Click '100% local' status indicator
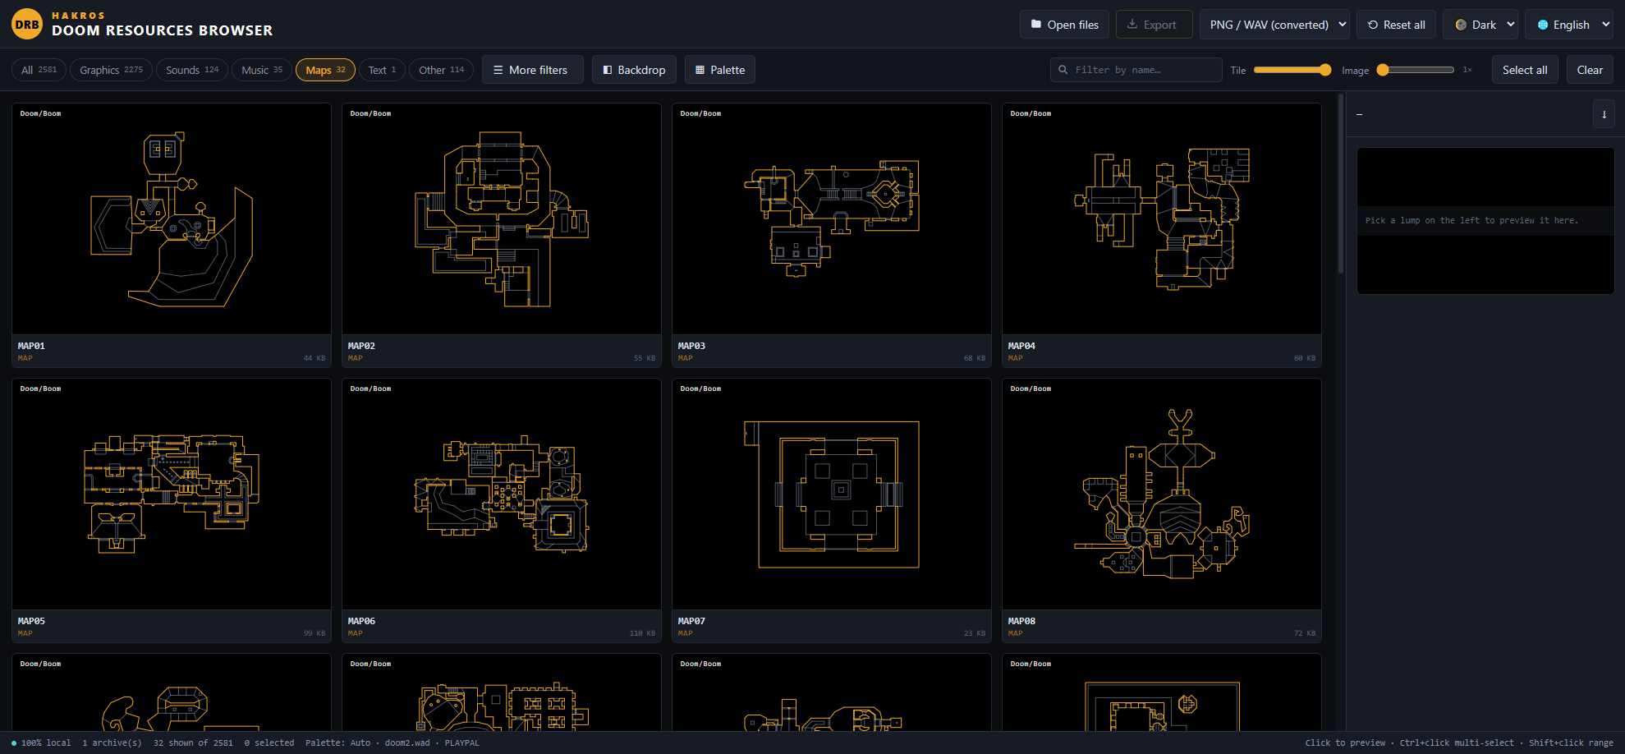Viewport: 1625px width, 754px height. pyautogui.click(x=41, y=743)
